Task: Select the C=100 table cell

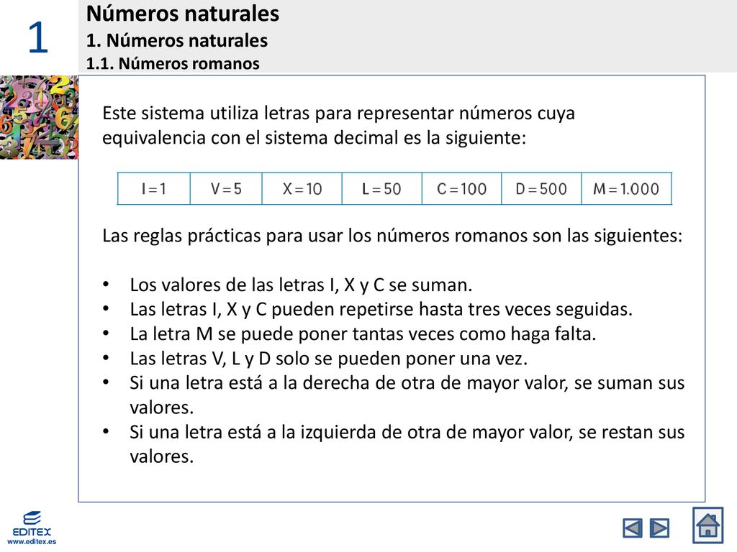Action: tap(461, 189)
